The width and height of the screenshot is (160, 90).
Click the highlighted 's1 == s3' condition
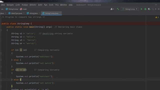pyautogui.click(x=21, y=70)
